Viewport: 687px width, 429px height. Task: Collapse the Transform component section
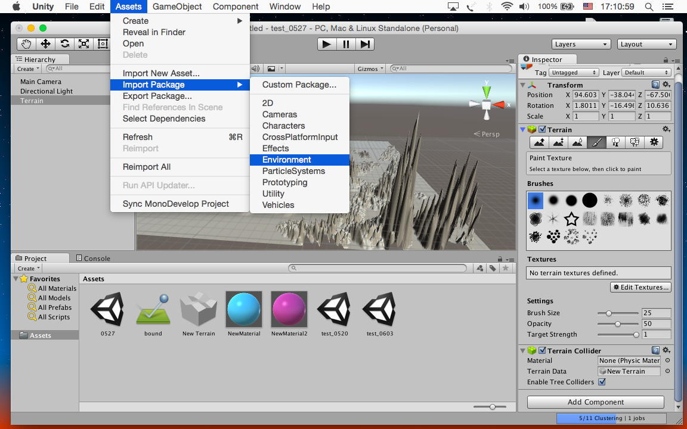tap(523, 85)
